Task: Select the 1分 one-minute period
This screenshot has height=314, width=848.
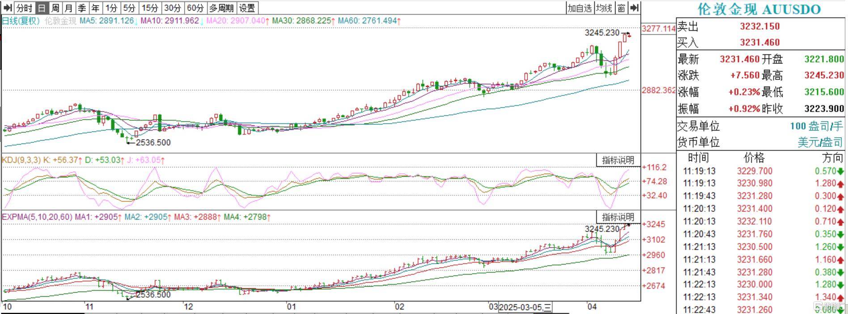Action: tap(111, 8)
